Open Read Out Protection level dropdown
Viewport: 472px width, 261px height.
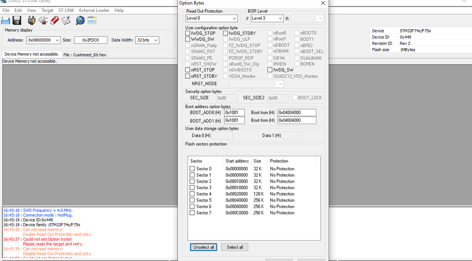pyautogui.click(x=212, y=18)
